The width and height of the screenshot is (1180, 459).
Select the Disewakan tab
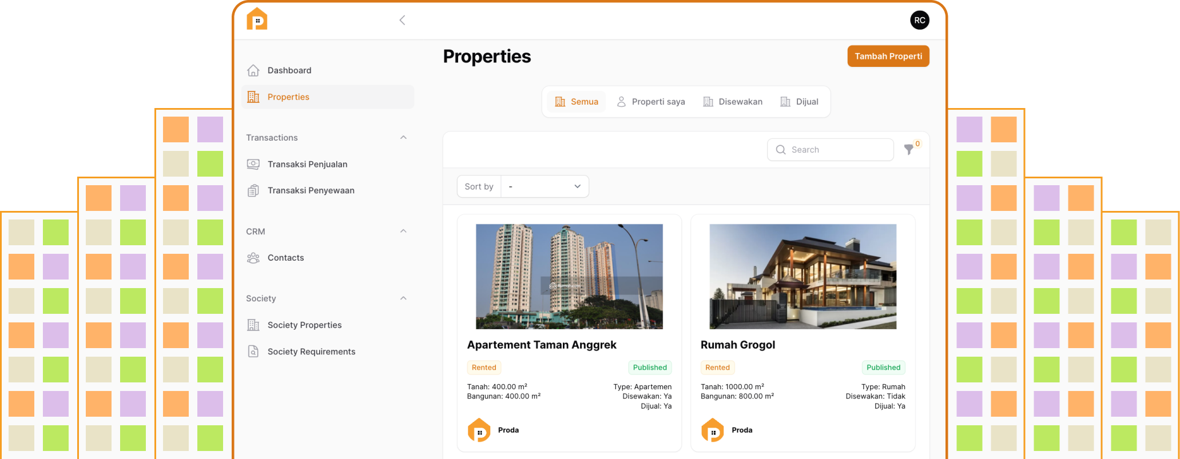[733, 102]
